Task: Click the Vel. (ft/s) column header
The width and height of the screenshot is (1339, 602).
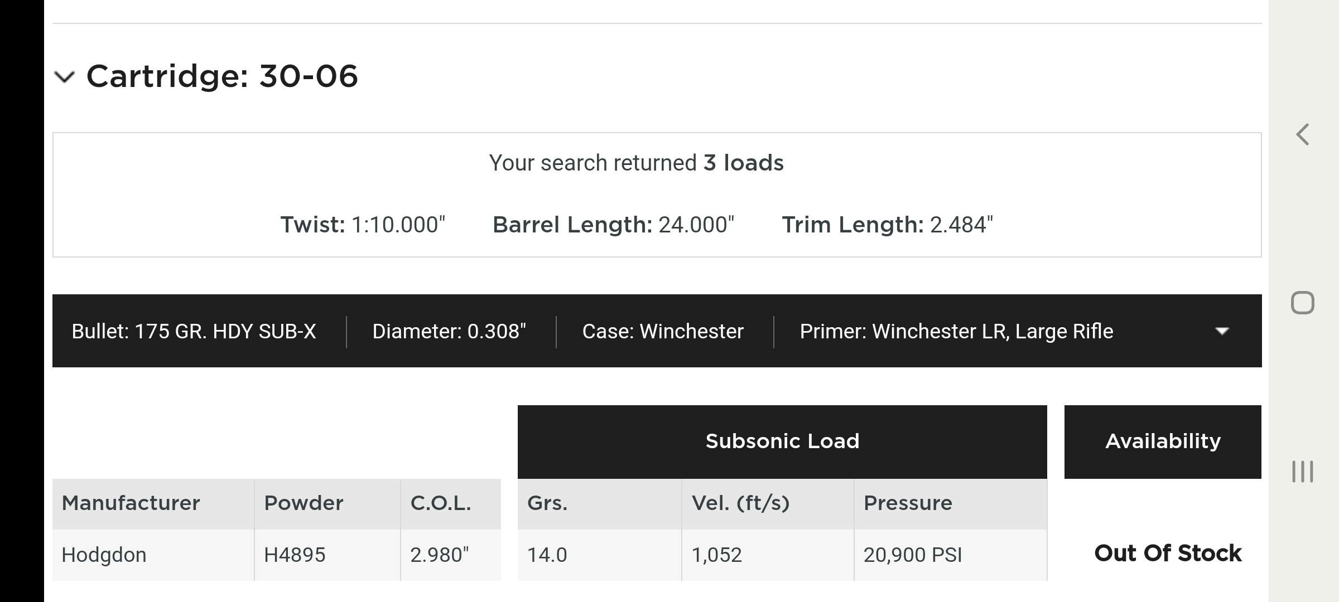Action: pyautogui.click(x=740, y=503)
